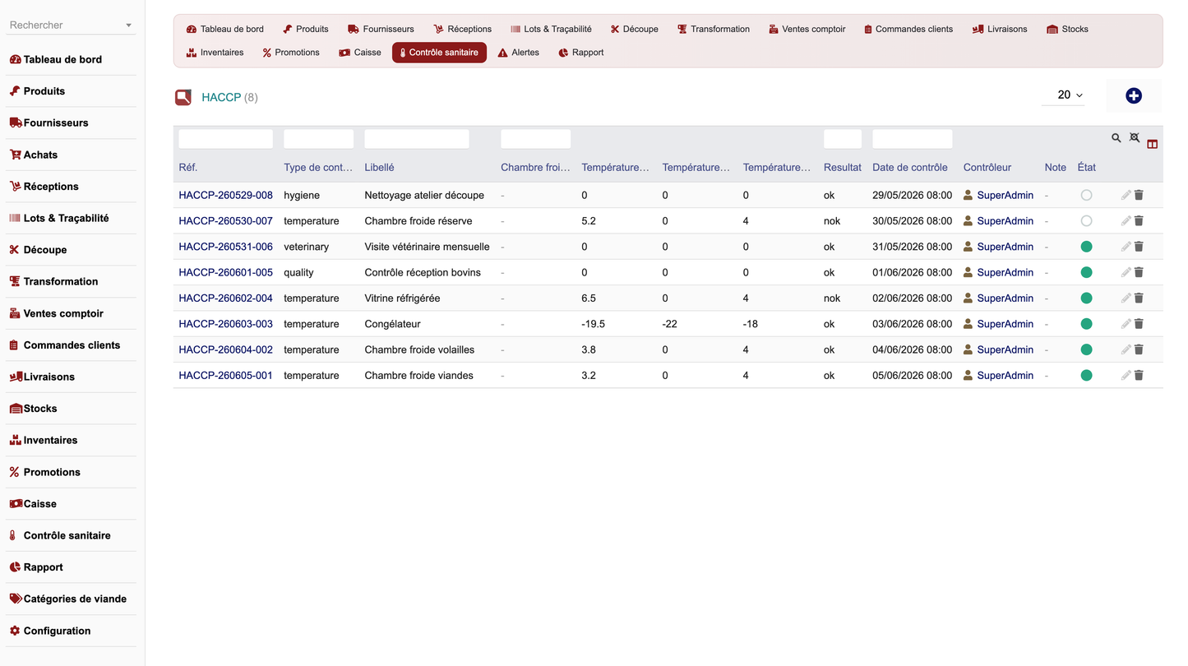Toggle green status of HACCP-260603-003

(1086, 324)
